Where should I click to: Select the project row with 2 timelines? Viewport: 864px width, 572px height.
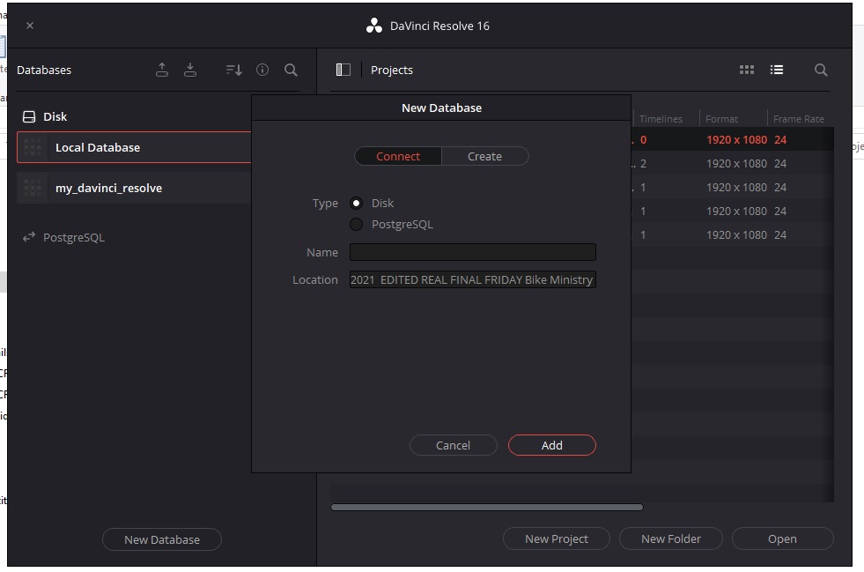(732, 163)
